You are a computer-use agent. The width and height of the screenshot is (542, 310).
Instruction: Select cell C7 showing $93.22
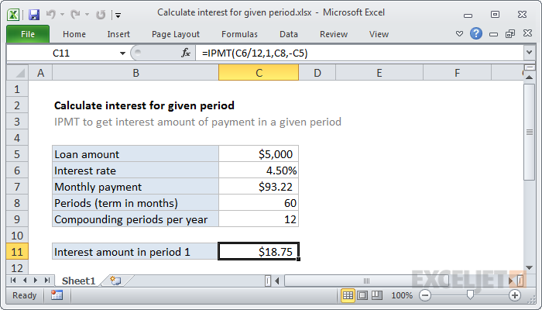coord(258,187)
